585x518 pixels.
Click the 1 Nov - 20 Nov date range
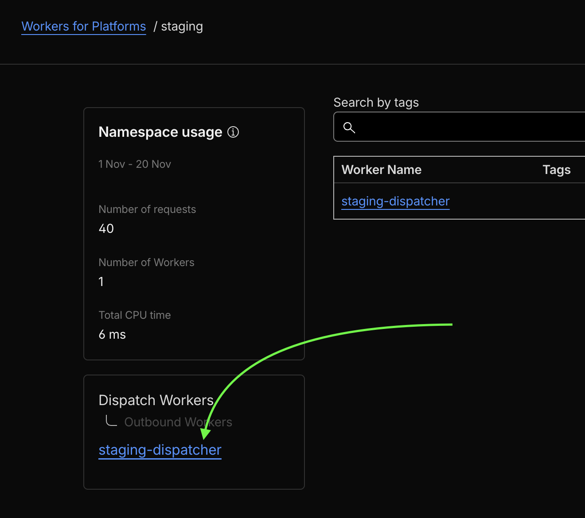(135, 164)
